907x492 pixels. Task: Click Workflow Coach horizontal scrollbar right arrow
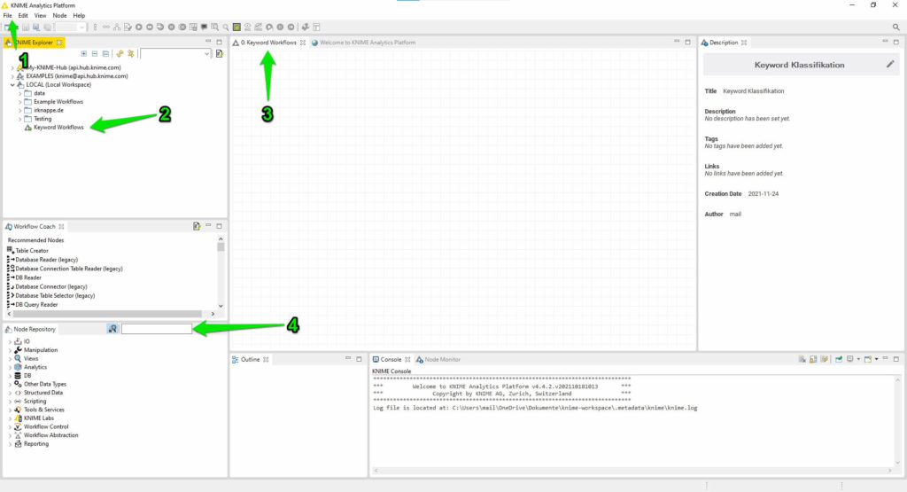coord(213,314)
